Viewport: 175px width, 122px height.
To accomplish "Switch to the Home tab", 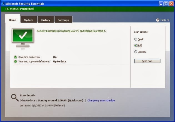I will coord(12,19).
